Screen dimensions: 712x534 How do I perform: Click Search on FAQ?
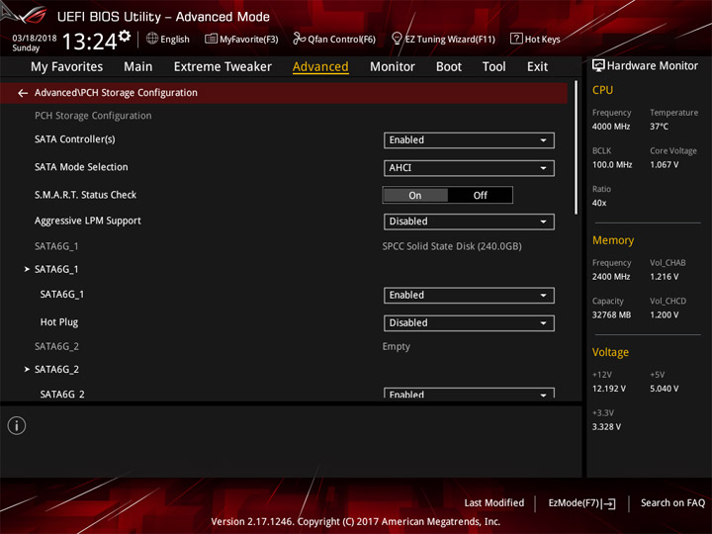coord(672,503)
